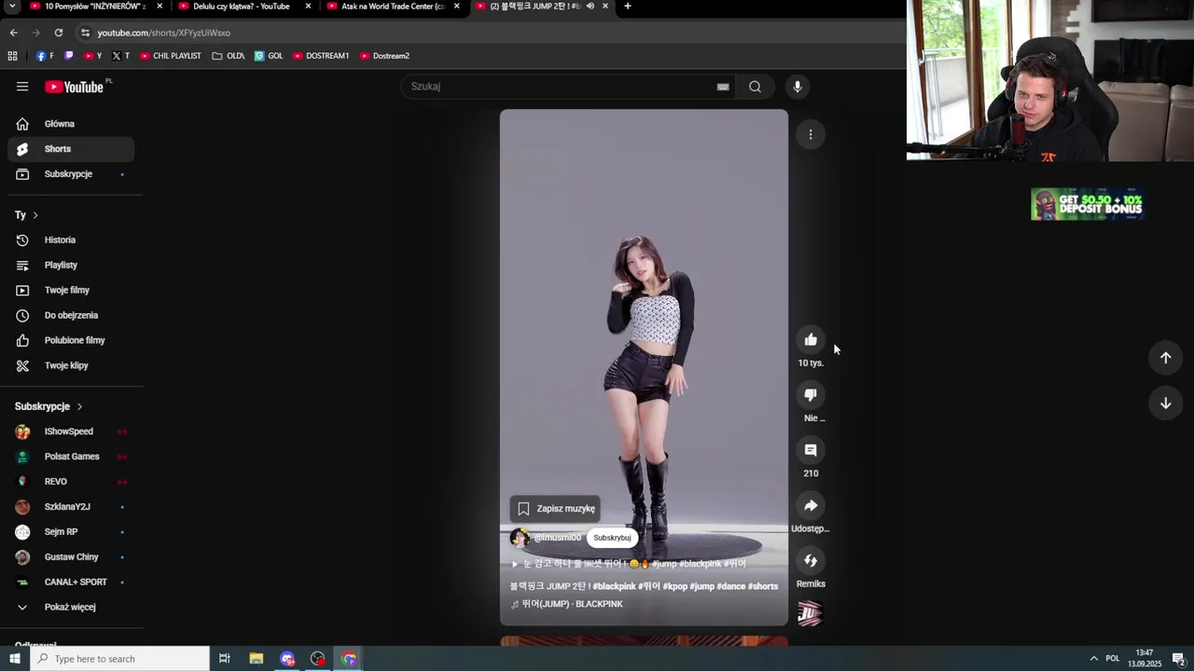Open Twoje klipy
This screenshot has height=671, width=1194.
pyautogui.click(x=71, y=366)
